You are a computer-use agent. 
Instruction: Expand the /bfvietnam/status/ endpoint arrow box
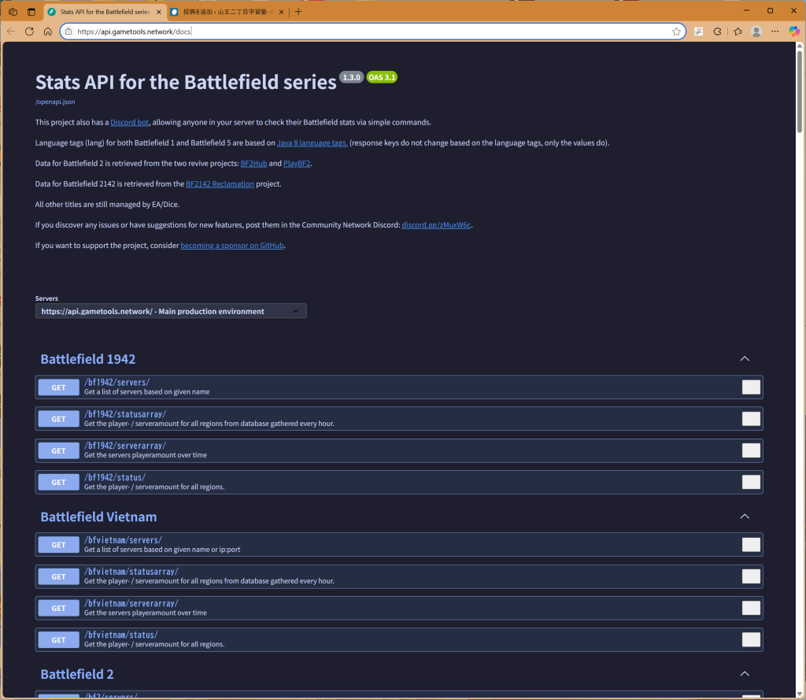click(x=751, y=640)
